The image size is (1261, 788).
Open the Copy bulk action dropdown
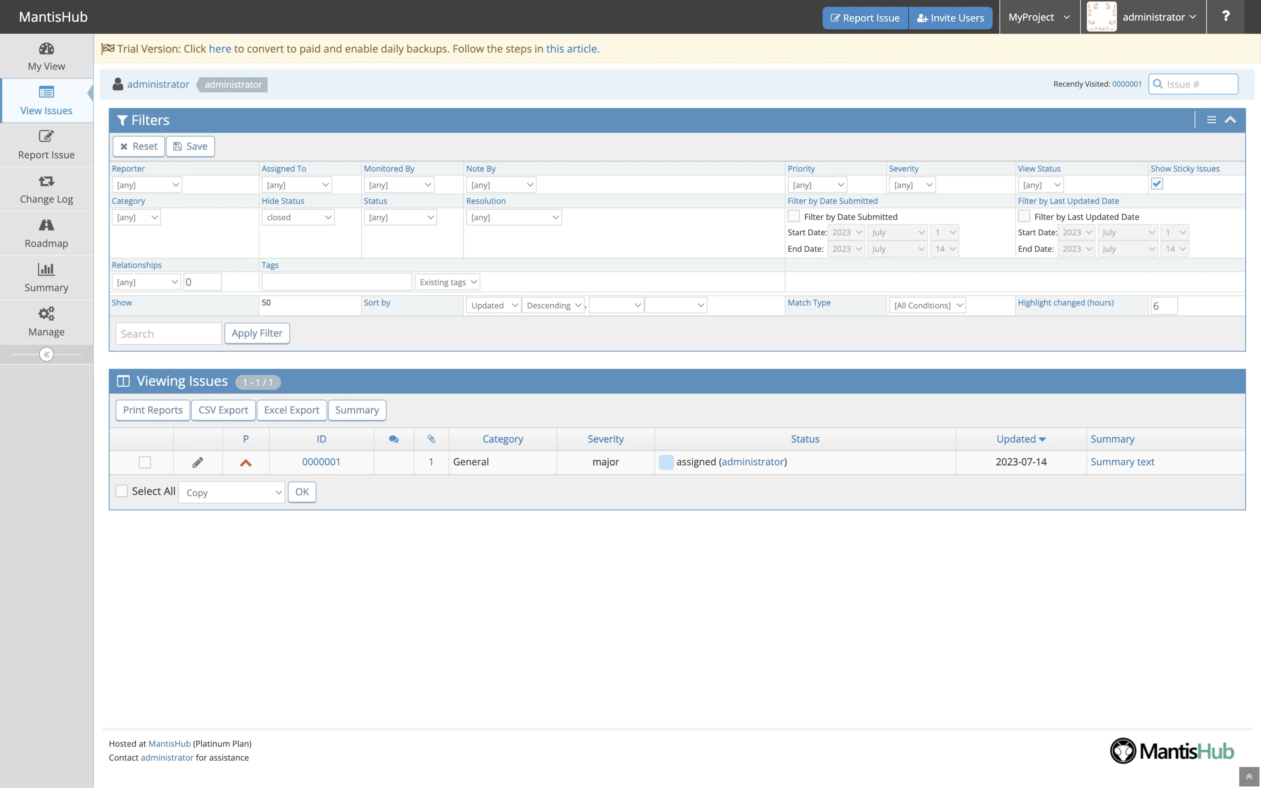click(232, 492)
